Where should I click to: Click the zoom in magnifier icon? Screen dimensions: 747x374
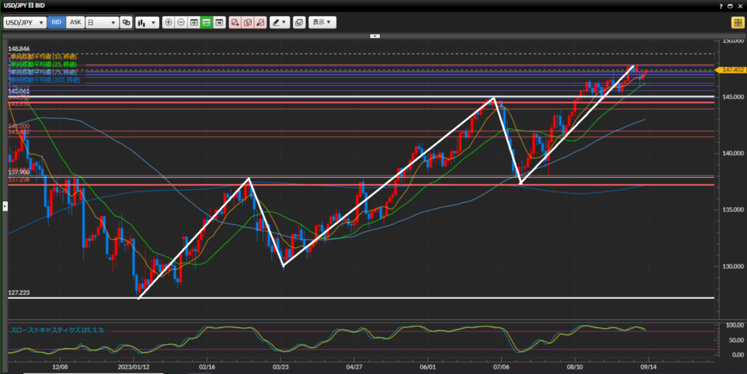pos(169,23)
